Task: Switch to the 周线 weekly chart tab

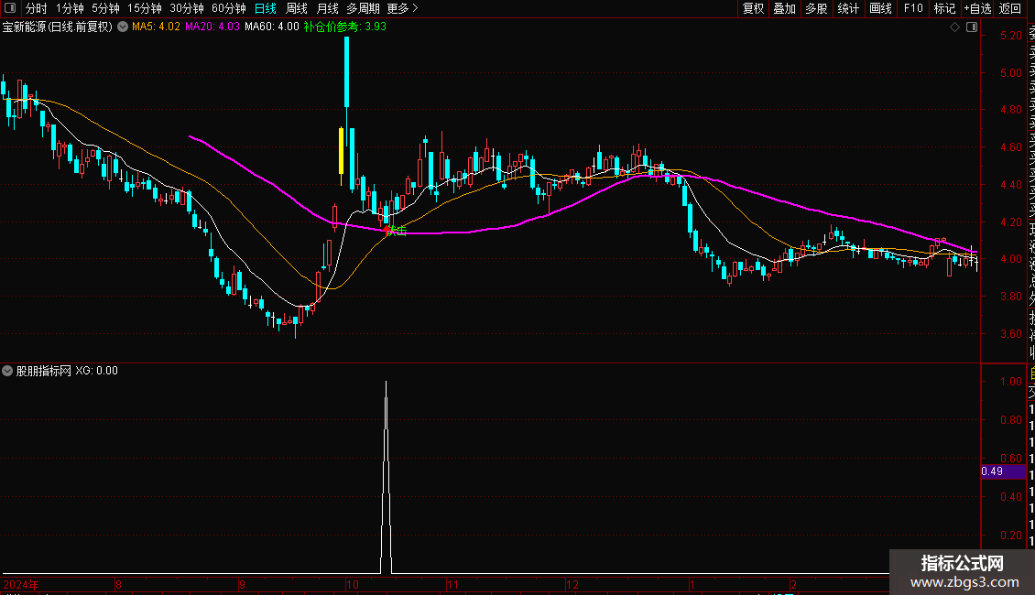Action: (297, 8)
